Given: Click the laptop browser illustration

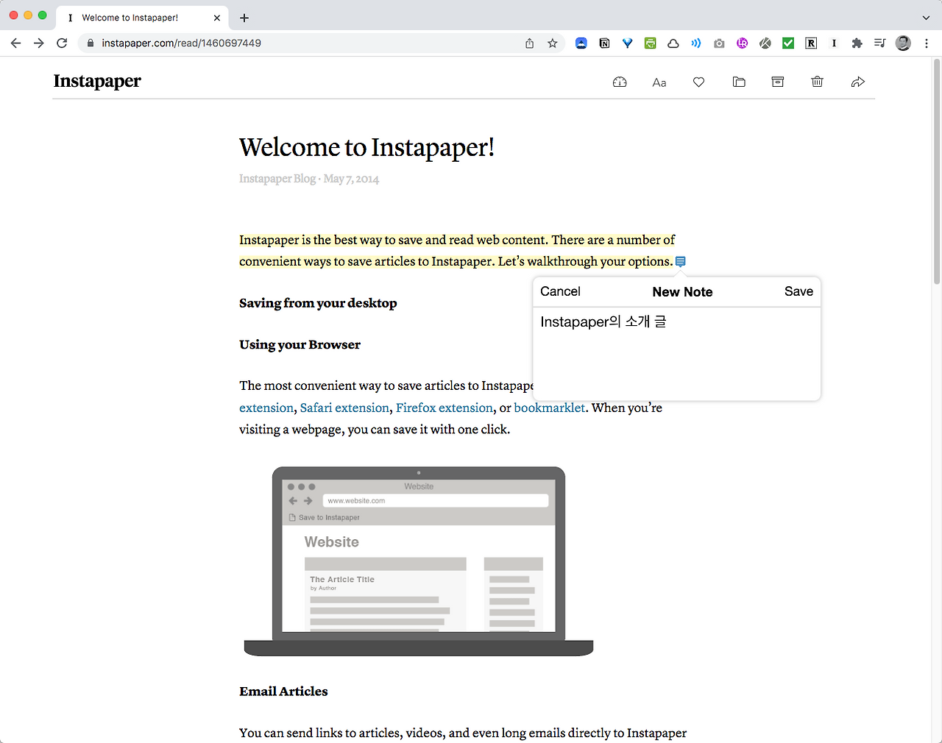Looking at the screenshot, I should pos(419,561).
